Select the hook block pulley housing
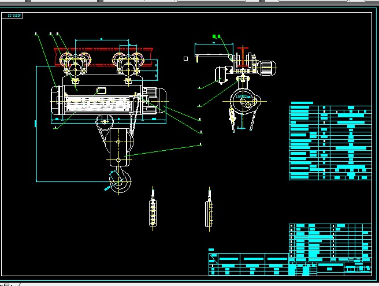Image resolution: width=379 pixels, height=286 pixels. (118, 147)
